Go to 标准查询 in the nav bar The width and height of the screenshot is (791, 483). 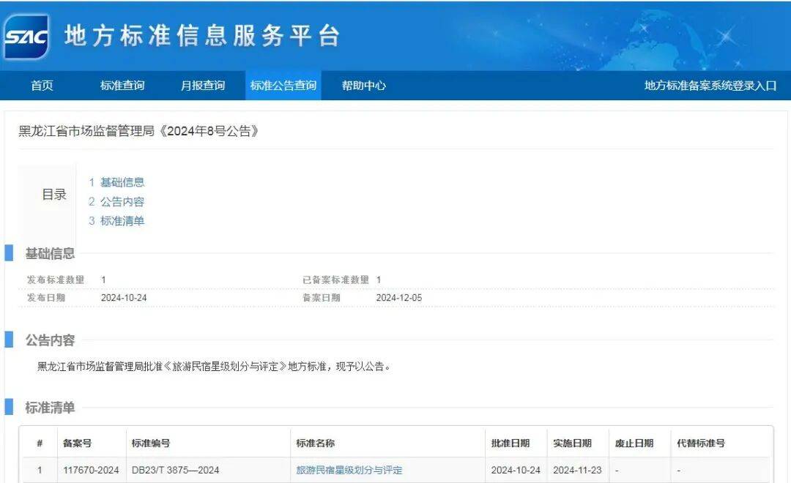pos(122,86)
